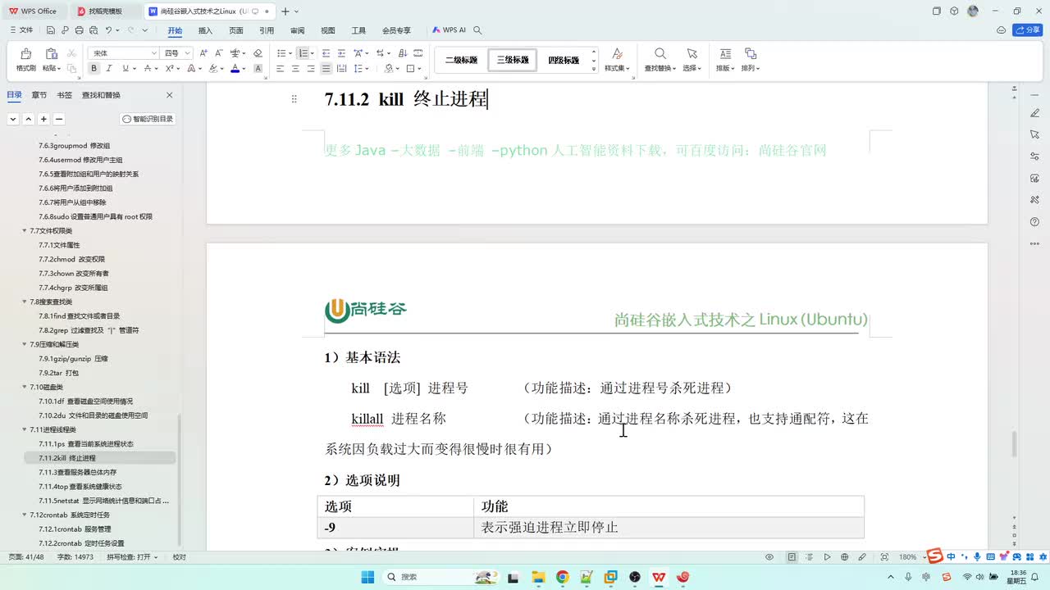Center-align the paragraph

pyautogui.click(x=295, y=69)
